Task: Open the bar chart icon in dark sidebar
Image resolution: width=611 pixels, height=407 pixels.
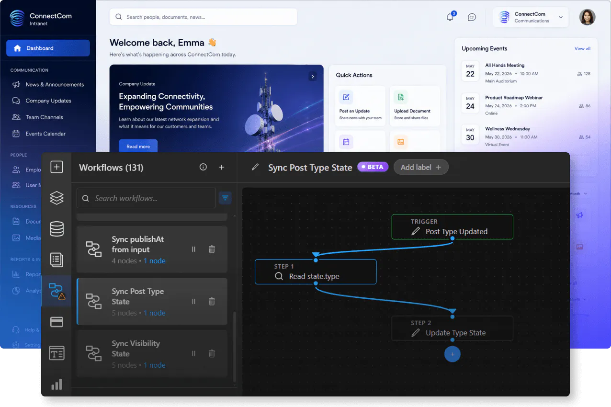Action: click(x=57, y=384)
